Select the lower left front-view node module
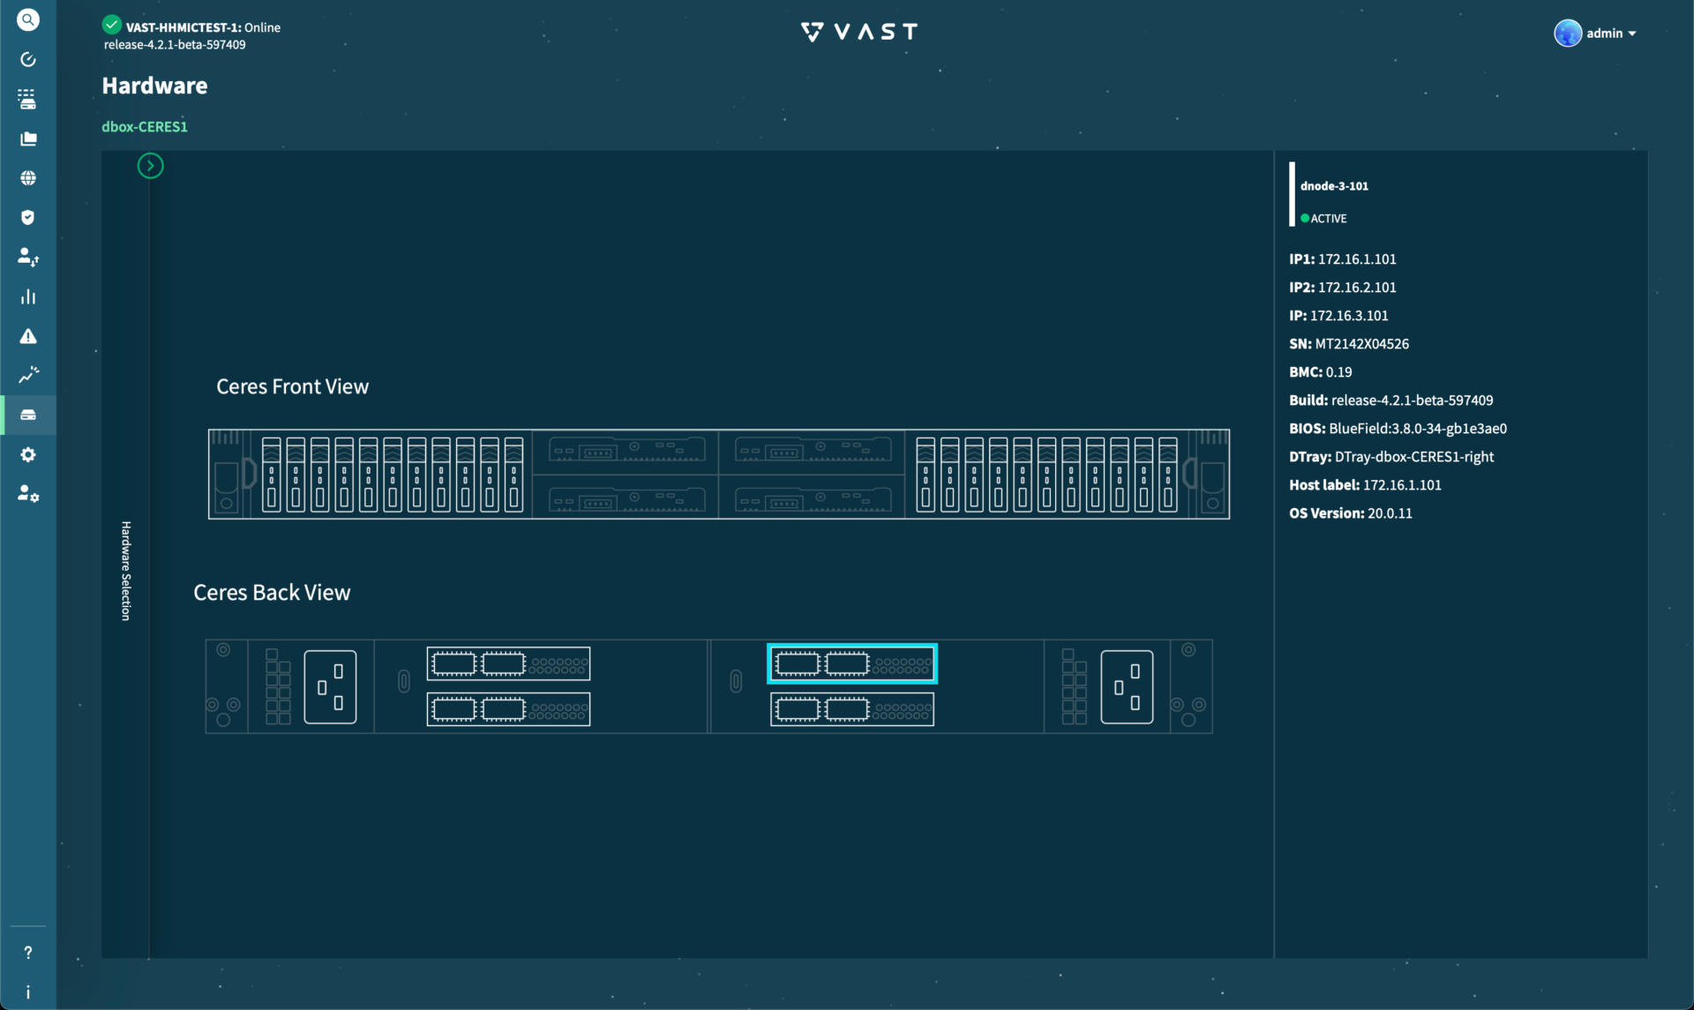The width and height of the screenshot is (1694, 1010). click(x=626, y=500)
